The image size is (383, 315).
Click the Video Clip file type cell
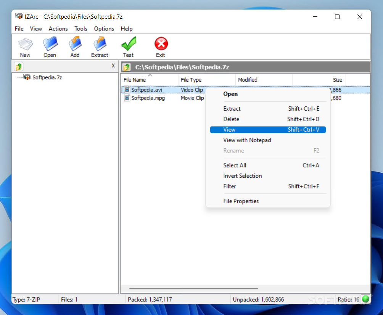(192, 90)
